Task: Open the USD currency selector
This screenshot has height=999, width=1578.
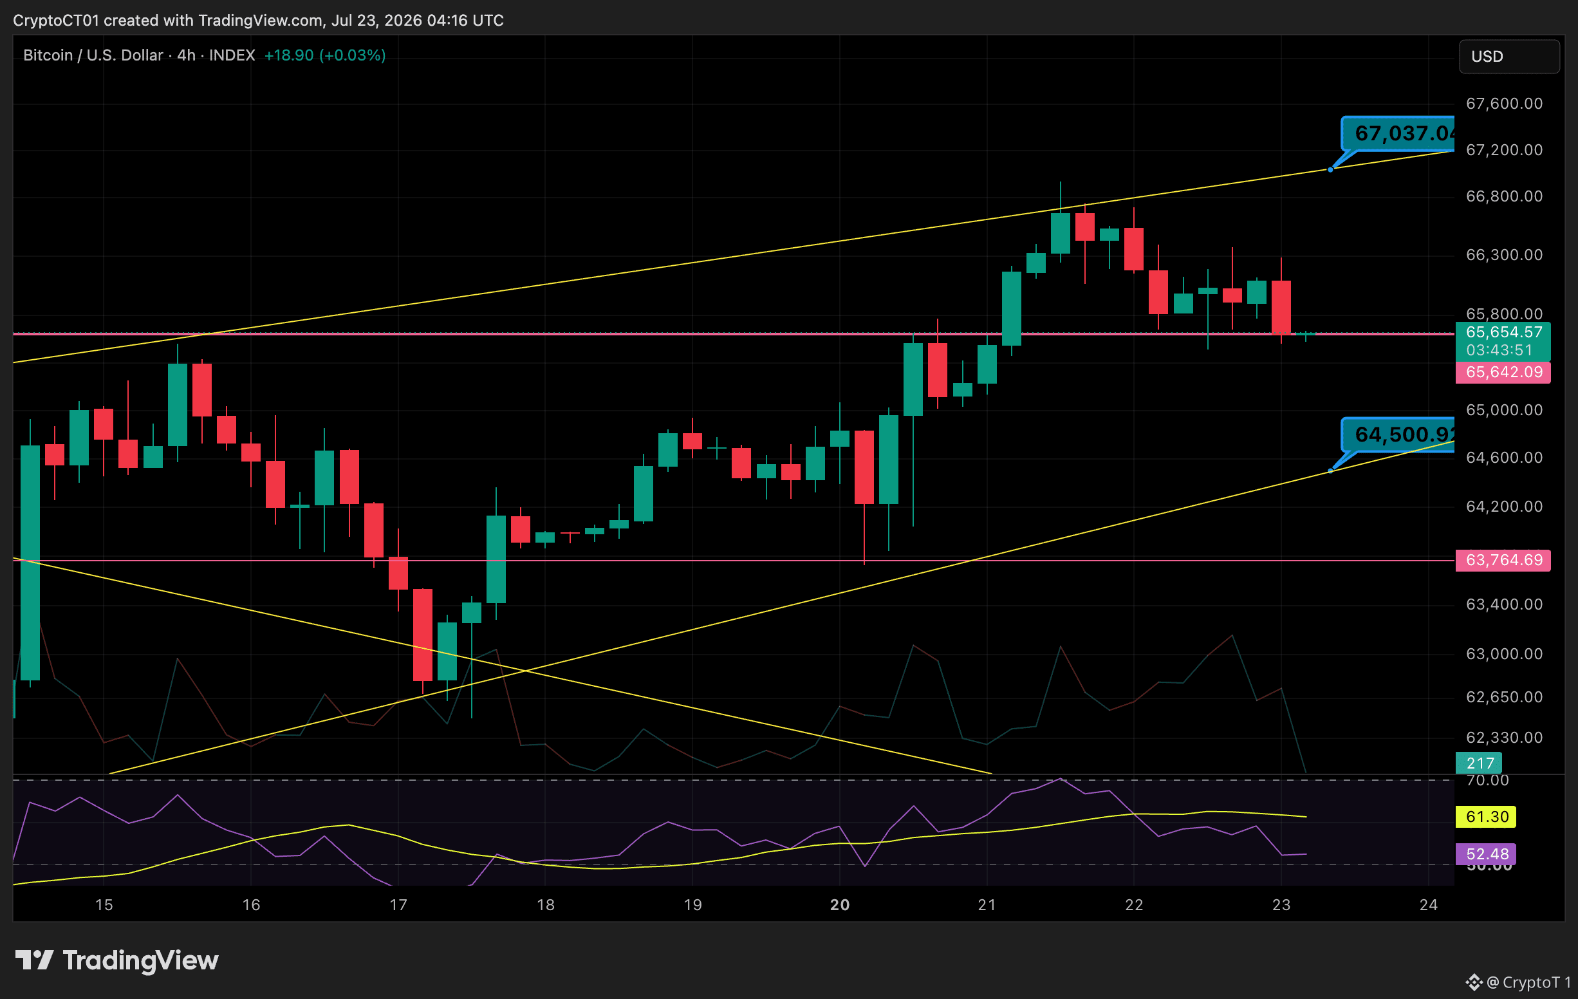Action: coord(1509,57)
